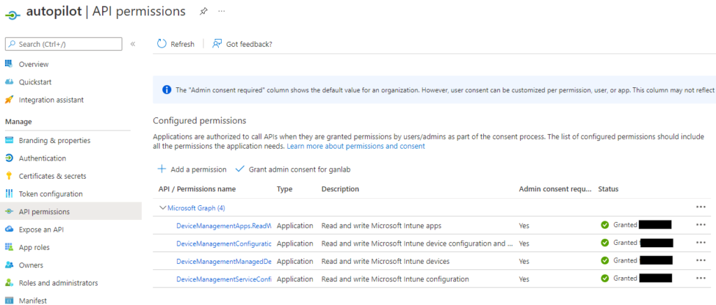Collapse the Microsoft Graph (4) group
Screen dimensions: 716x305
163,207
